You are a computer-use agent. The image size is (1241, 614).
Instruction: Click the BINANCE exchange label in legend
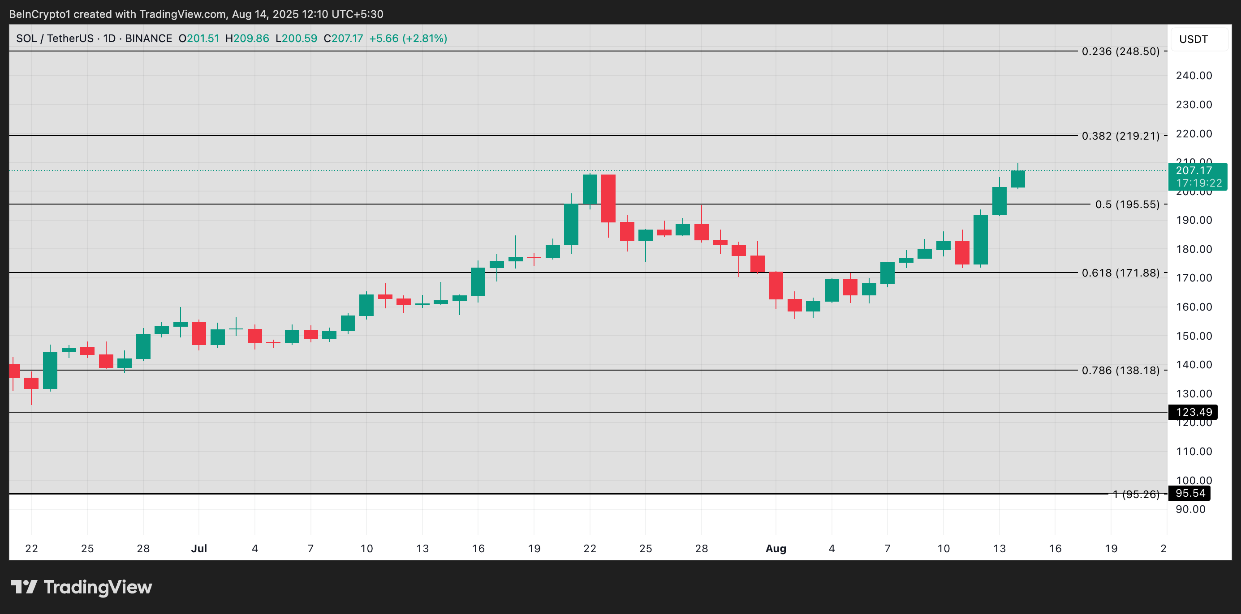[x=148, y=38]
